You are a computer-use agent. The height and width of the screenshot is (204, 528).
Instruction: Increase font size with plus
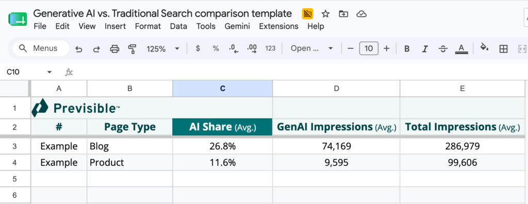pyautogui.click(x=387, y=48)
